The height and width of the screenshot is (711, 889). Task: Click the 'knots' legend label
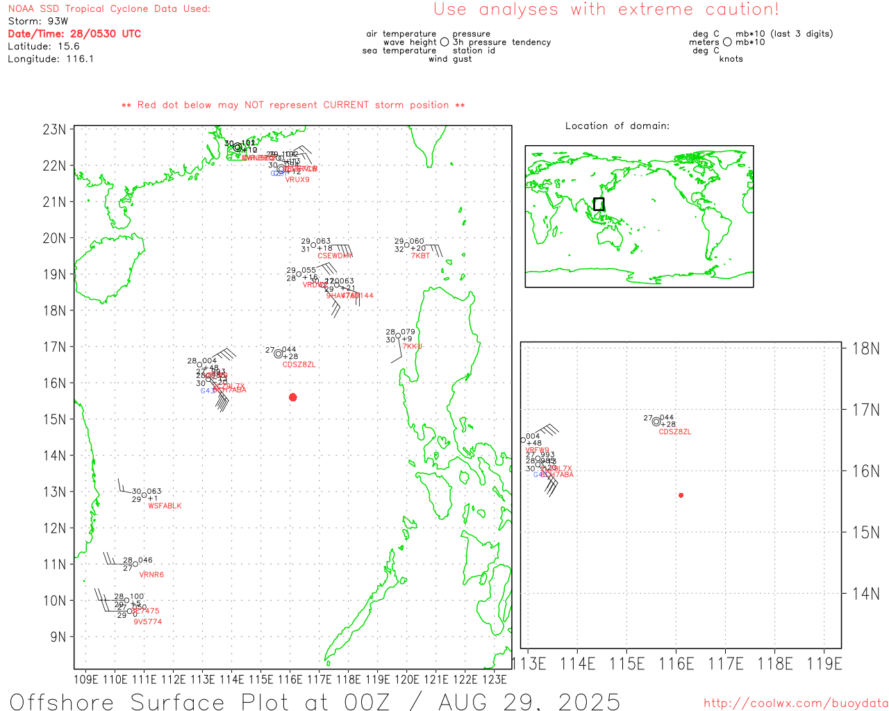pyautogui.click(x=731, y=59)
